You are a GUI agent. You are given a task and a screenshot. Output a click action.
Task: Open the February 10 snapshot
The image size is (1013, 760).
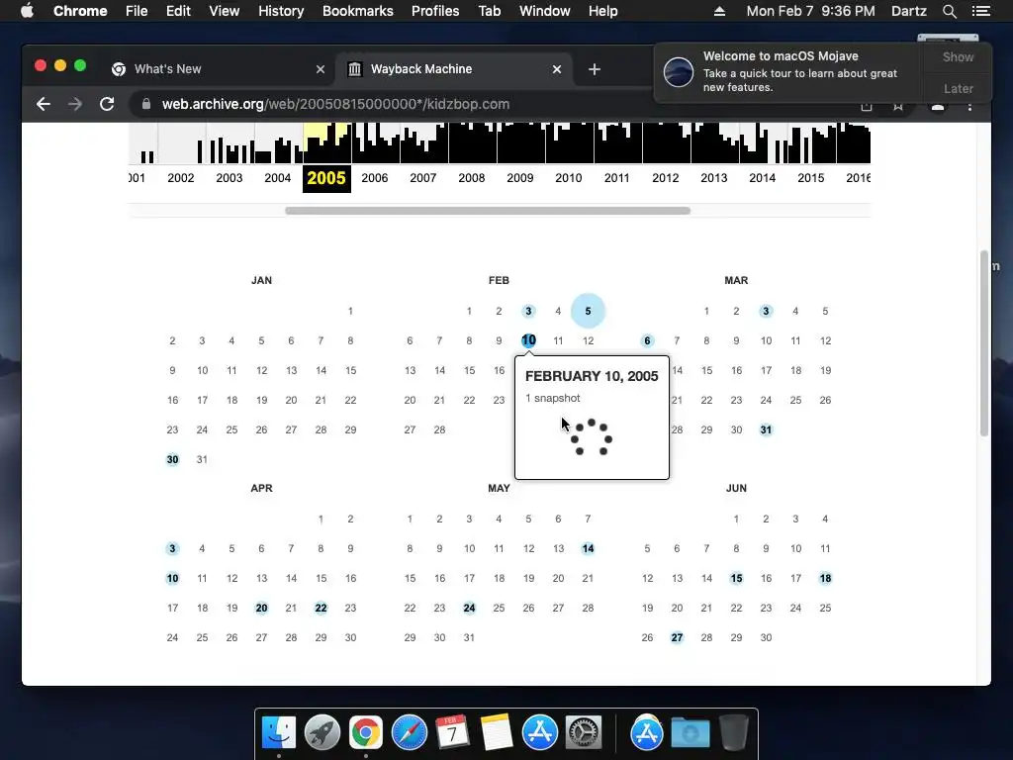pyautogui.click(x=528, y=340)
